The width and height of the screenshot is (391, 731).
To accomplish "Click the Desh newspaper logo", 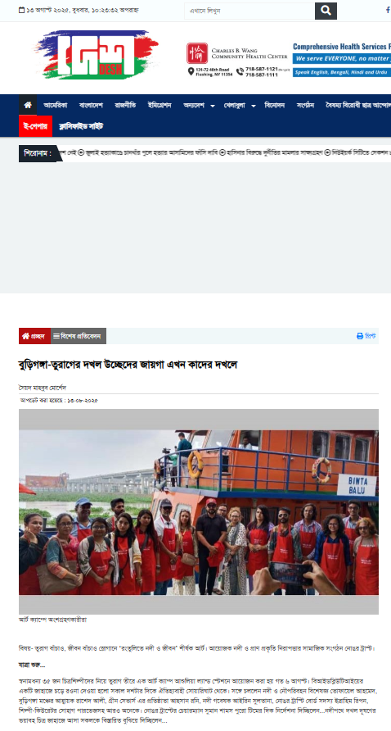I will 97,55.
